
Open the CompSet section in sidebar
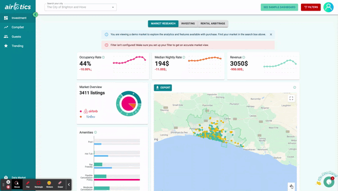(x=17, y=27)
